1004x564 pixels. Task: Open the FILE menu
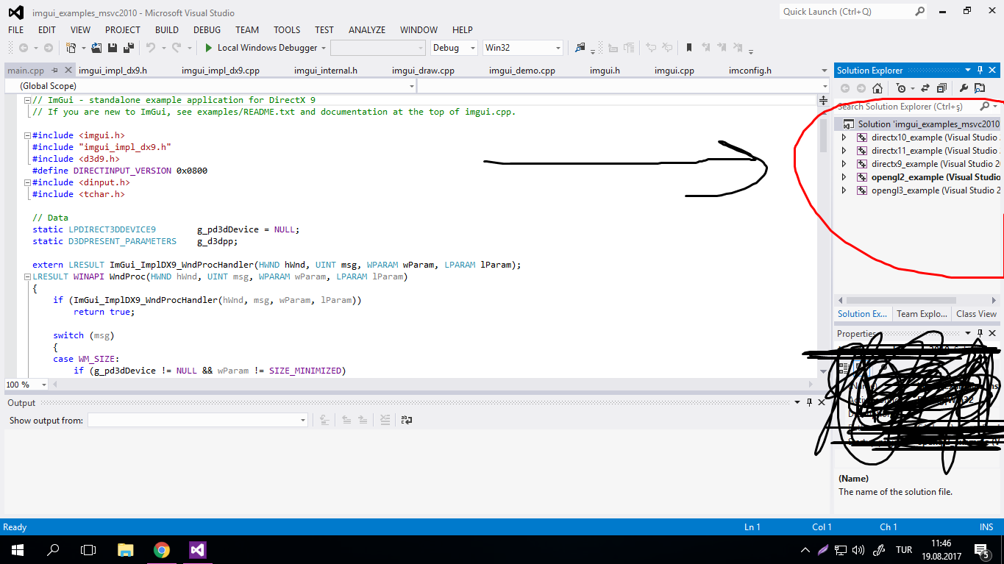(x=15, y=29)
